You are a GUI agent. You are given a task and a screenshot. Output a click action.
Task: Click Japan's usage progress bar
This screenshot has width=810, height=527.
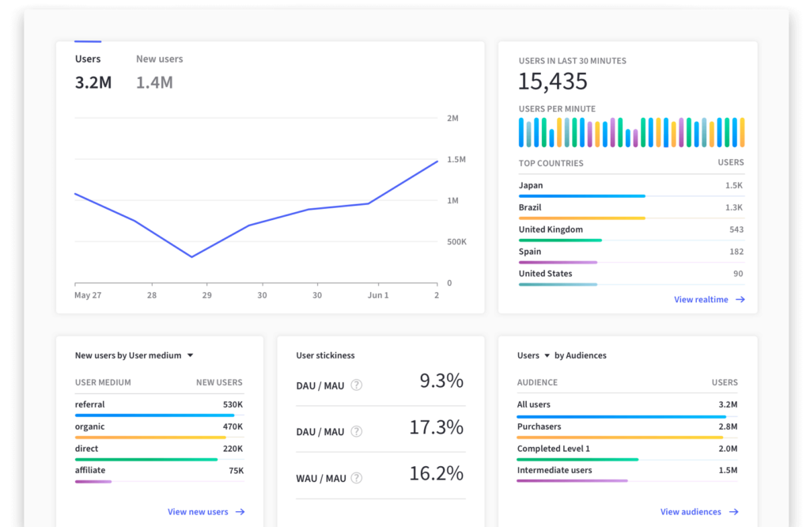coord(581,195)
